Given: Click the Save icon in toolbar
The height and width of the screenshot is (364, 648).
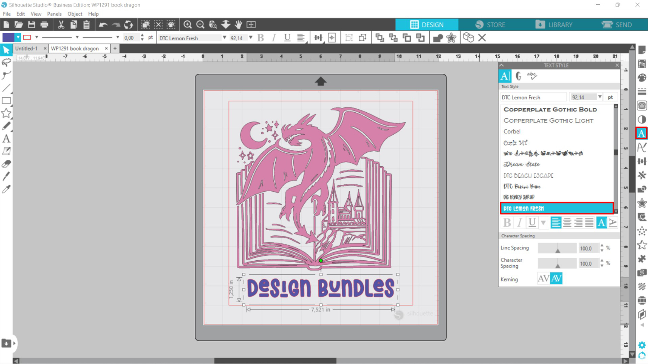Looking at the screenshot, I should coord(32,25).
